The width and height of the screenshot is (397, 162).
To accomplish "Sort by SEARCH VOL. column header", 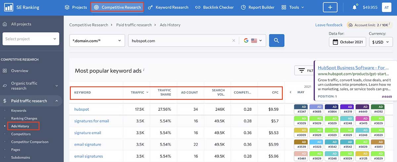I will [218, 93].
